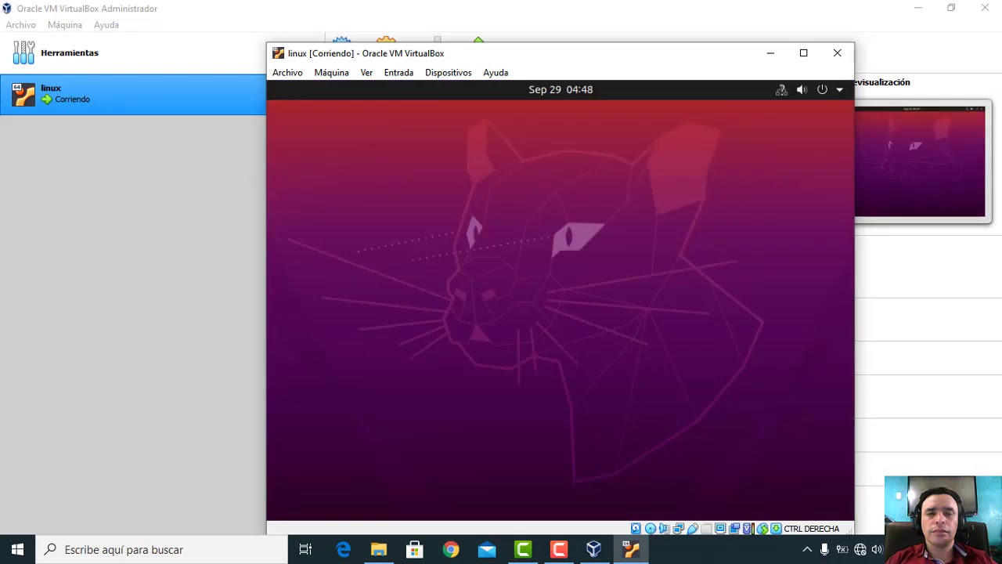Click the optical drive icon in VM status bar
Image resolution: width=1002 pixels, height=564 pixels.
coord(651,529)
